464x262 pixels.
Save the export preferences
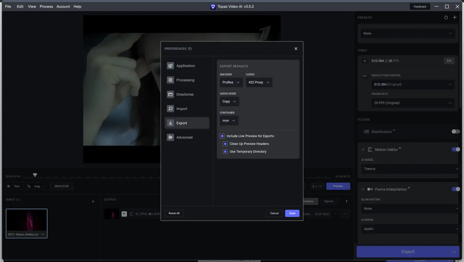292,213
